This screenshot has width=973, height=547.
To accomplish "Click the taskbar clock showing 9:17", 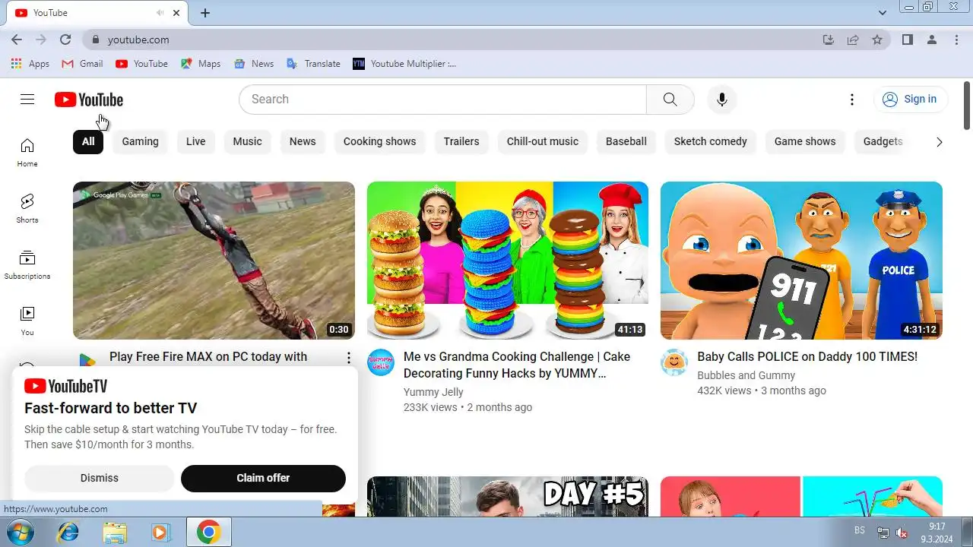I will (x=937, y=533).
